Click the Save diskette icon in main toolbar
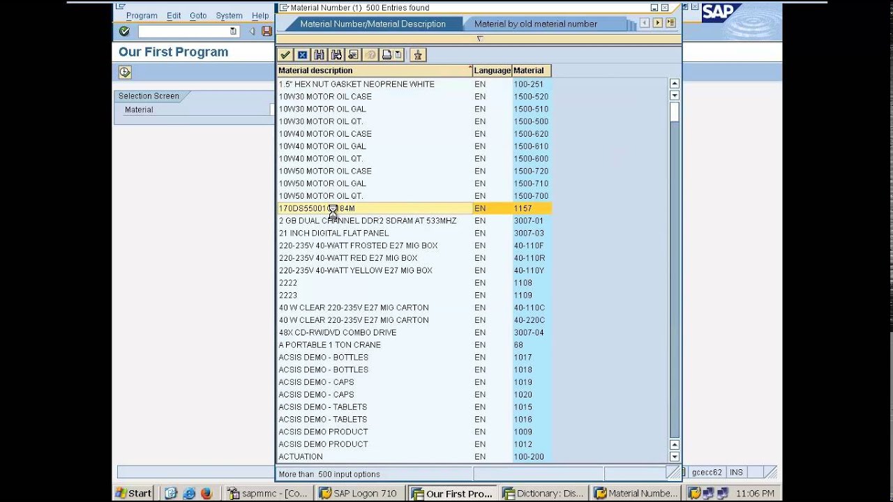893x502 pixels. point(267,31)
